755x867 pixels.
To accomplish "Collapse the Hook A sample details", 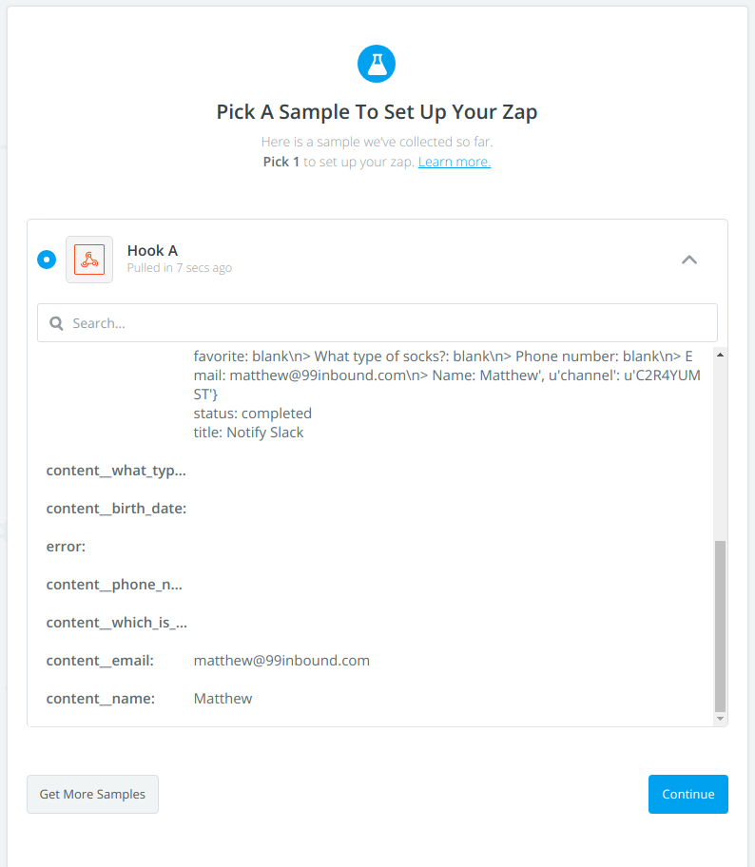I will click(689, 260).
